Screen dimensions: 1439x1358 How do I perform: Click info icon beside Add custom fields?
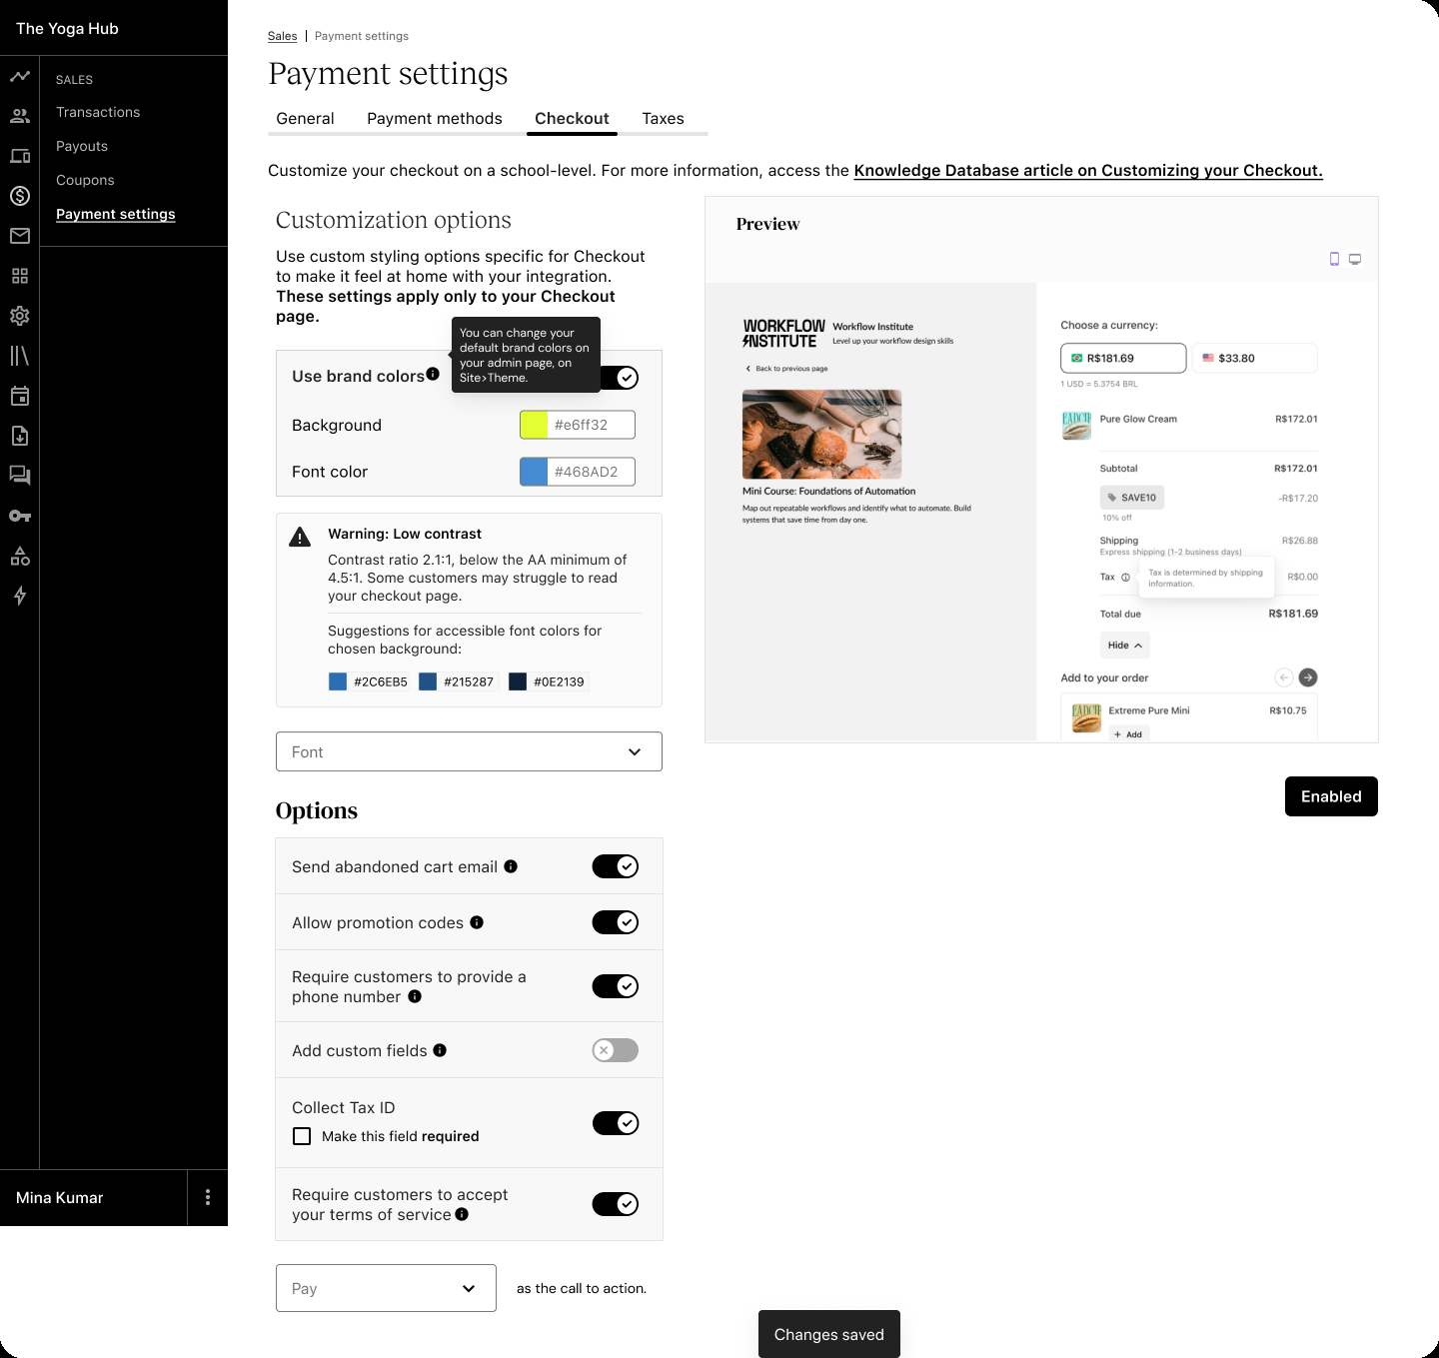440,1050
